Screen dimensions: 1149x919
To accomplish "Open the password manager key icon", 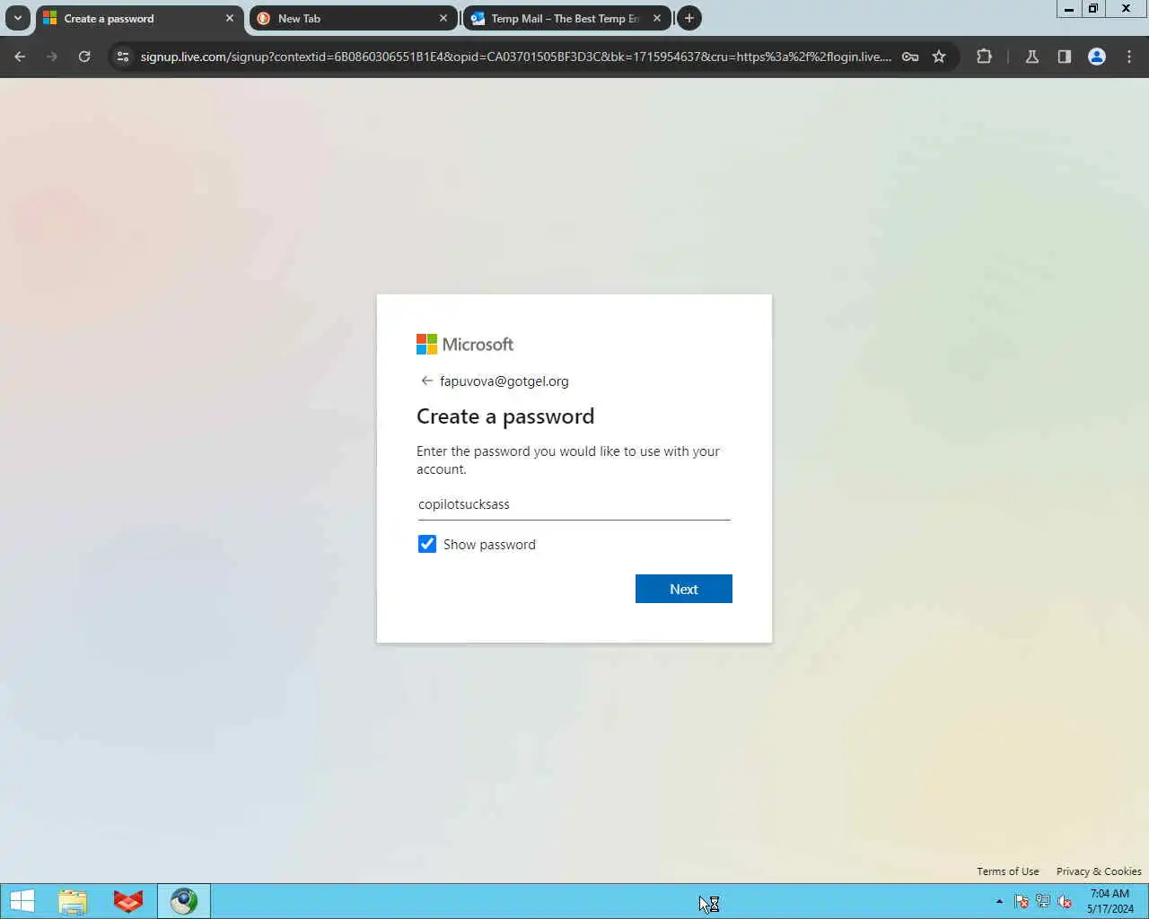I will [x=910, y=57].
